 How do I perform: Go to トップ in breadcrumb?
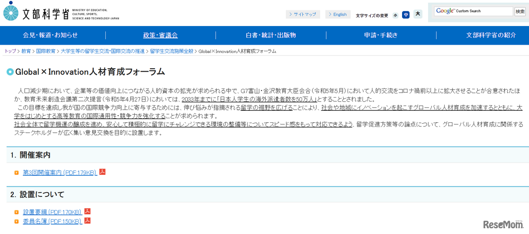[x=10, y=51]
